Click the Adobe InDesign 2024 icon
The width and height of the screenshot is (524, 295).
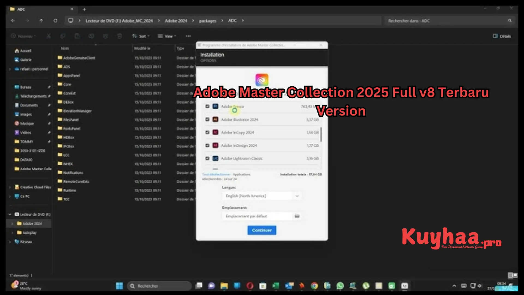[x=215, y=145]
